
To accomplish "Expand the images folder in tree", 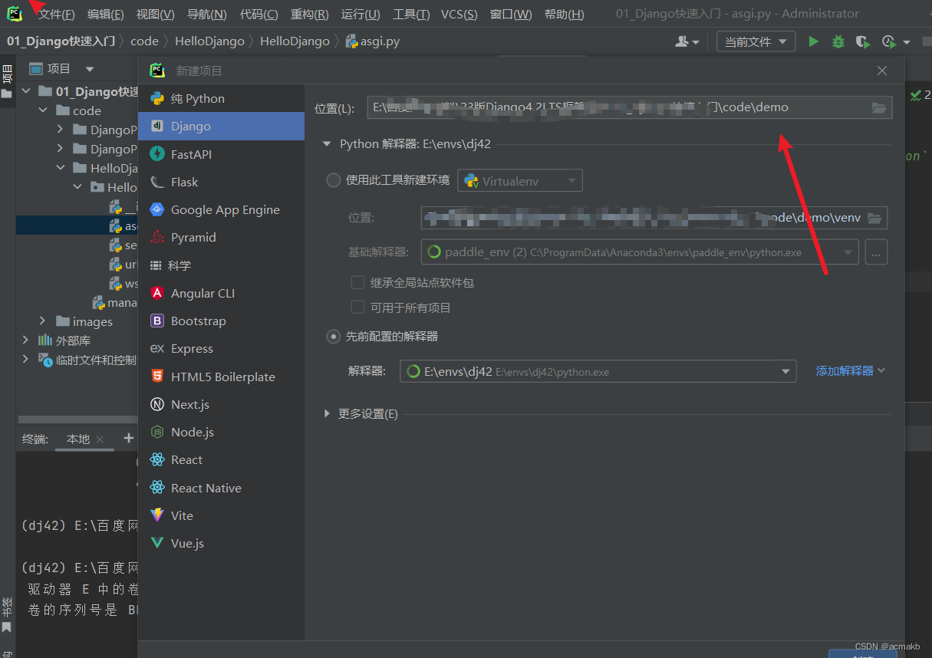I will 43,321.
